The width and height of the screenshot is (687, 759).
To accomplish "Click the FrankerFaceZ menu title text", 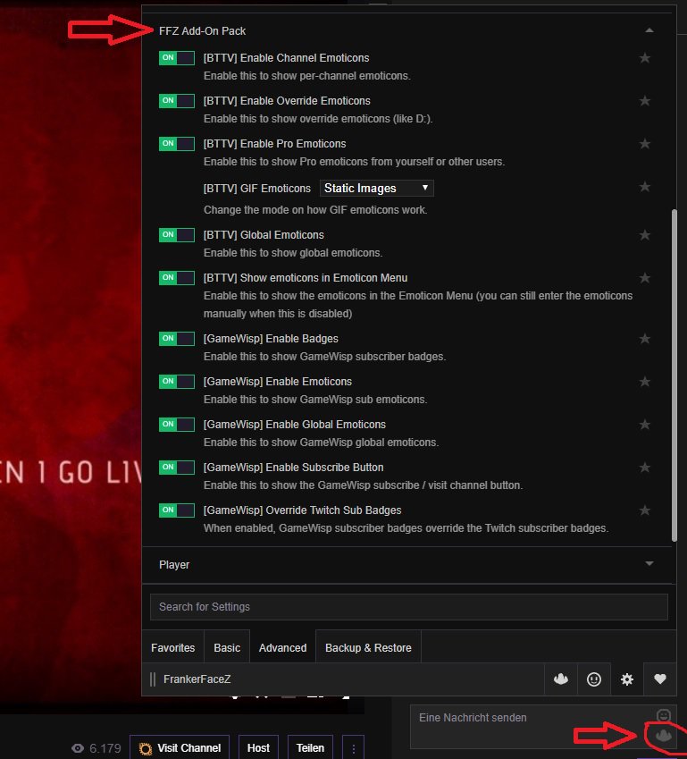I will click(x=197, y=679).
